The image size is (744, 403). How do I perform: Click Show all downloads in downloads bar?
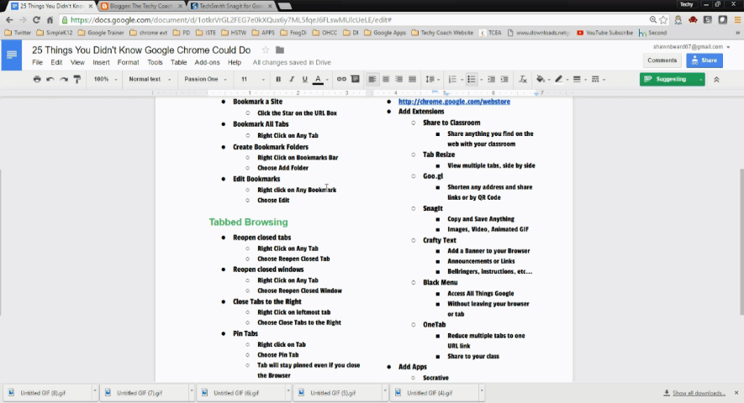(x=698, y=393)
